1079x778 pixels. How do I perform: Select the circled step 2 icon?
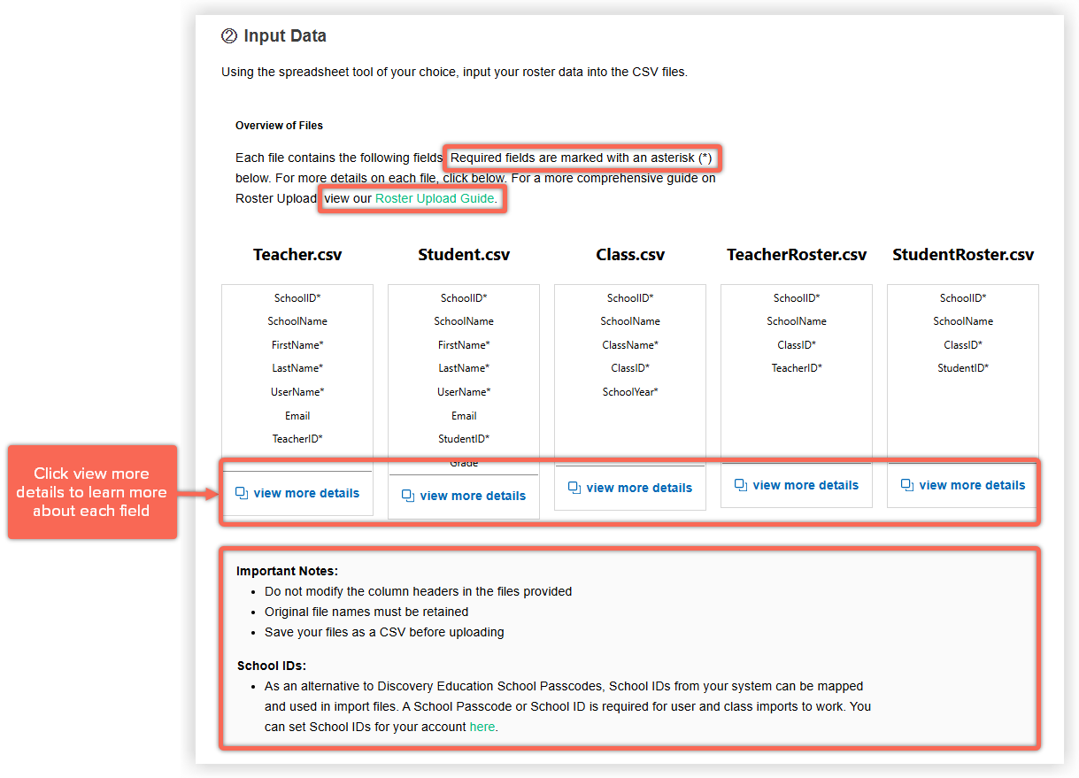click(x=229, y=35)
